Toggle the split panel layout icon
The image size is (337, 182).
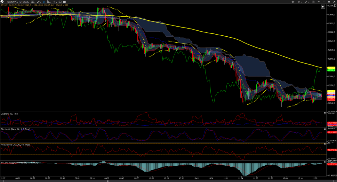point(64,2)
